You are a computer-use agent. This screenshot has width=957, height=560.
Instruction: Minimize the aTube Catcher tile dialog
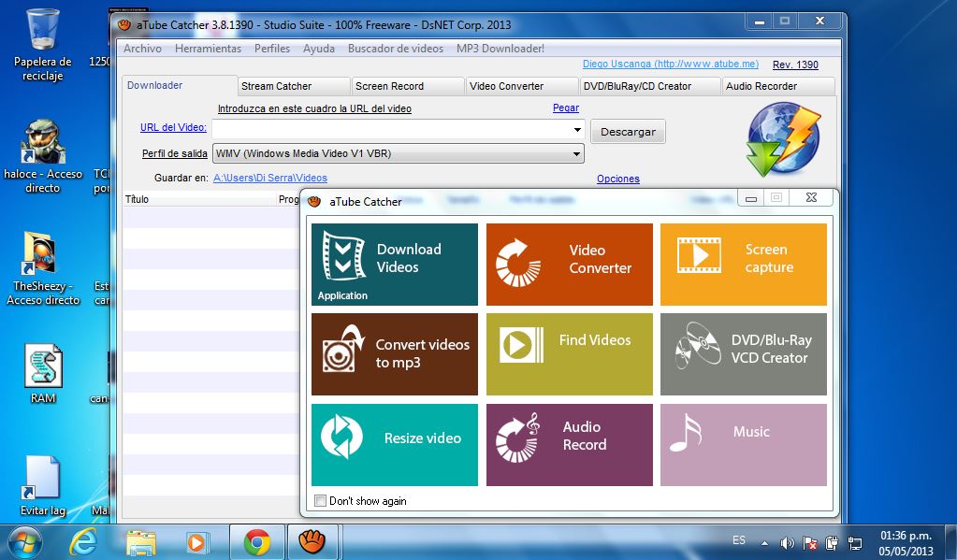tap(751, 197)
